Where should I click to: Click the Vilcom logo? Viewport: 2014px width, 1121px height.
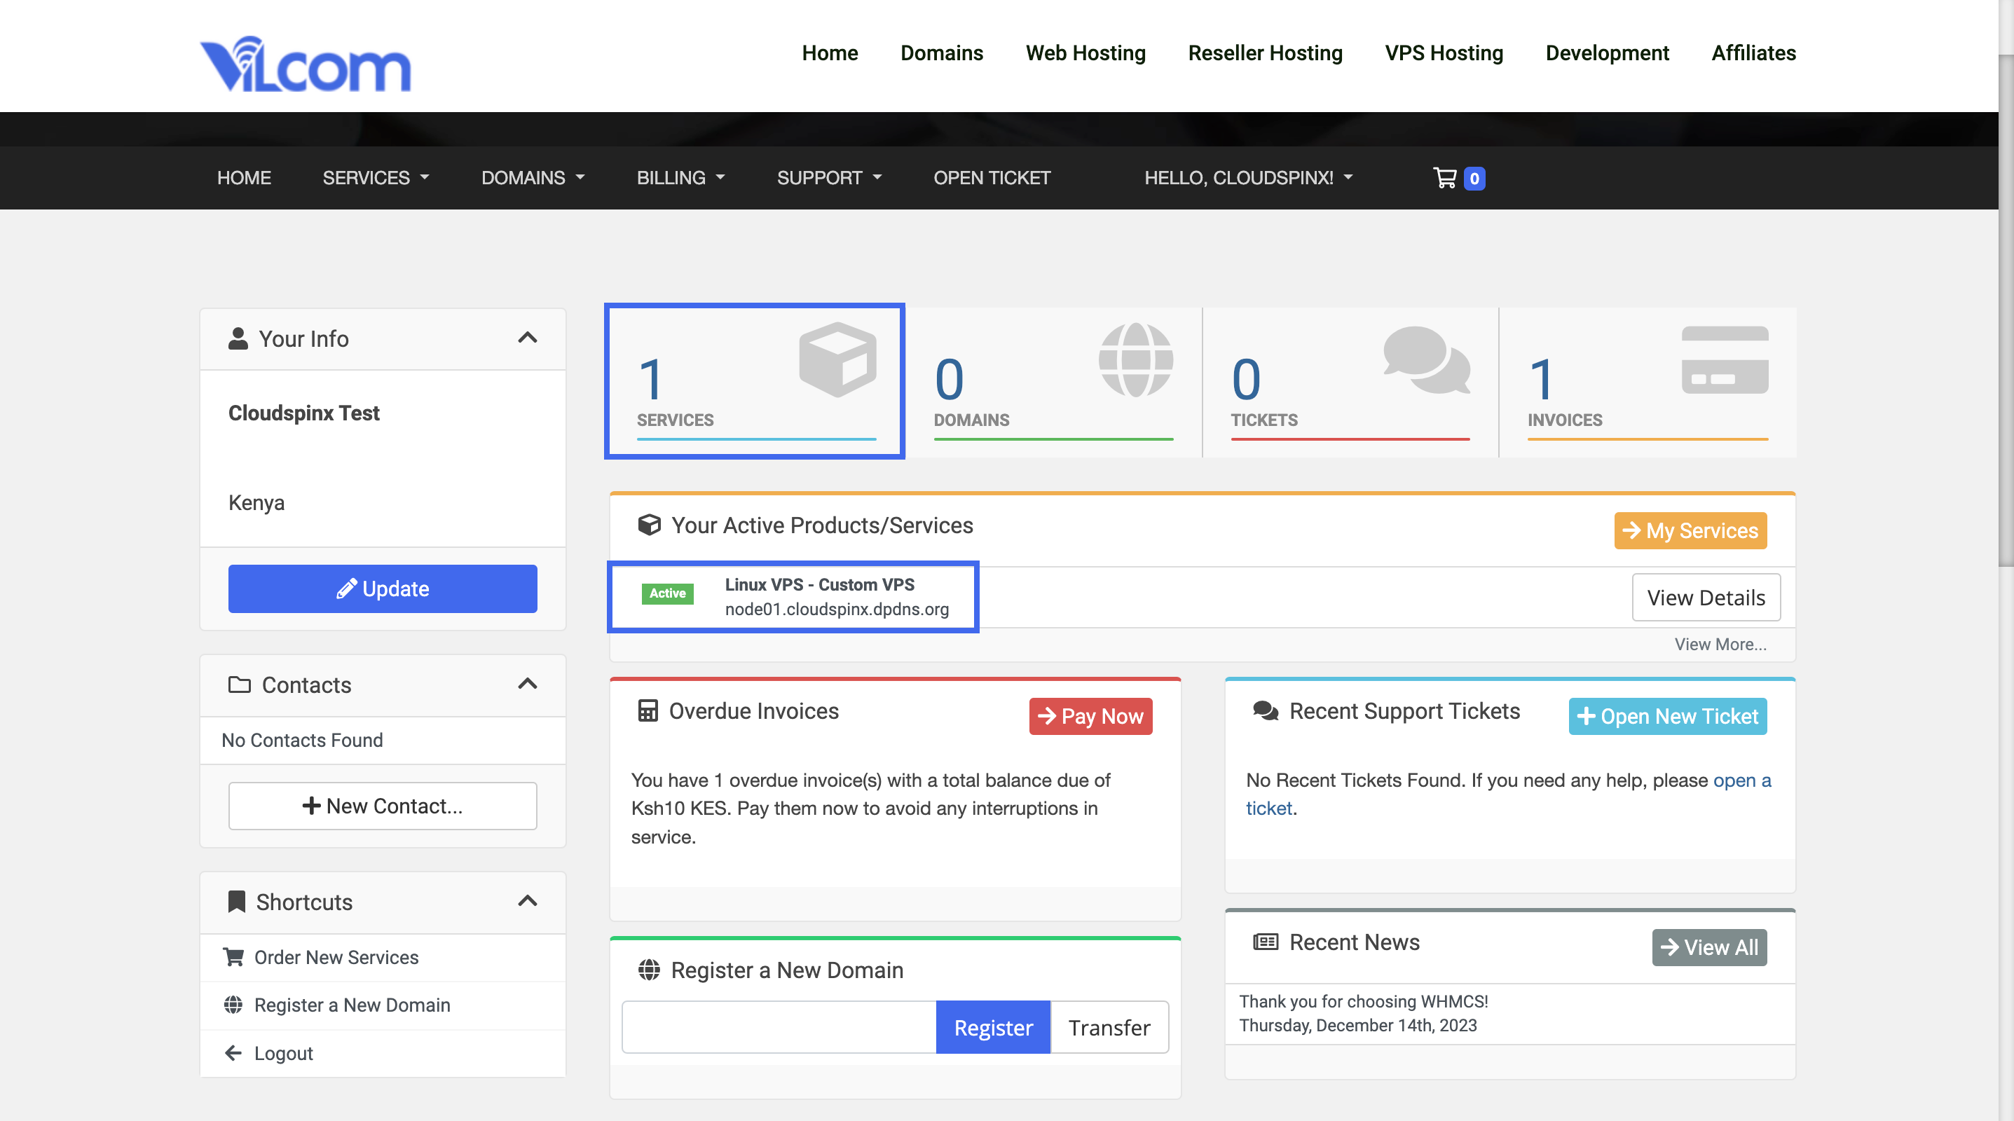click(x=306, y=64)
